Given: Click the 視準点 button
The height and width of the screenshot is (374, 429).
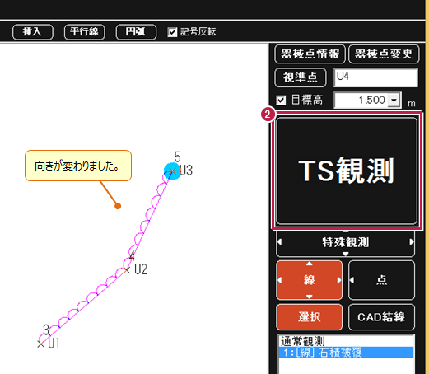Looking at the screenshot, I should (x=301, y=77).
